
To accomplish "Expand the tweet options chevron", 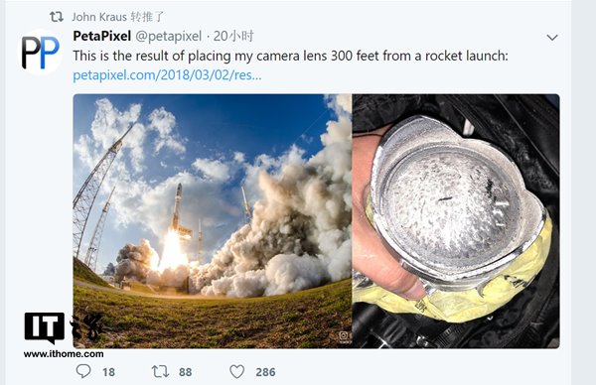I will pyautogui.click(x=552, y=37).
